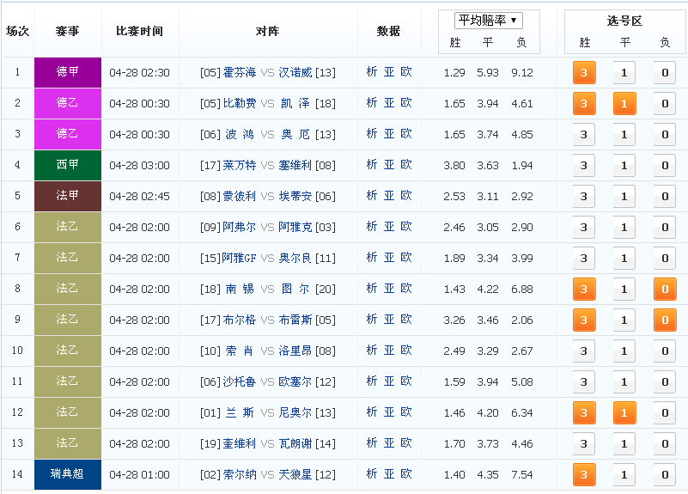Click the 比赛时间 column header
Screen dimensions: 688x494
[139, 31]
